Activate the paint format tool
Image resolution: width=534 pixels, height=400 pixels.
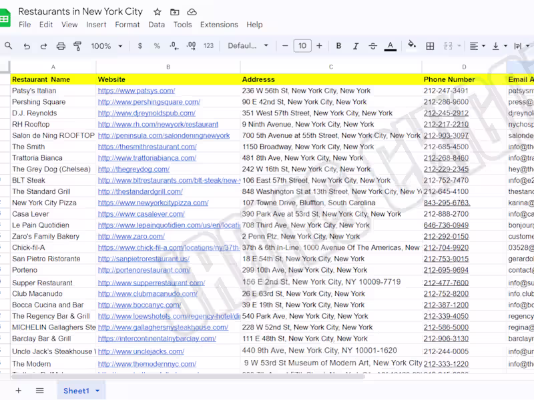pos(77,46)
